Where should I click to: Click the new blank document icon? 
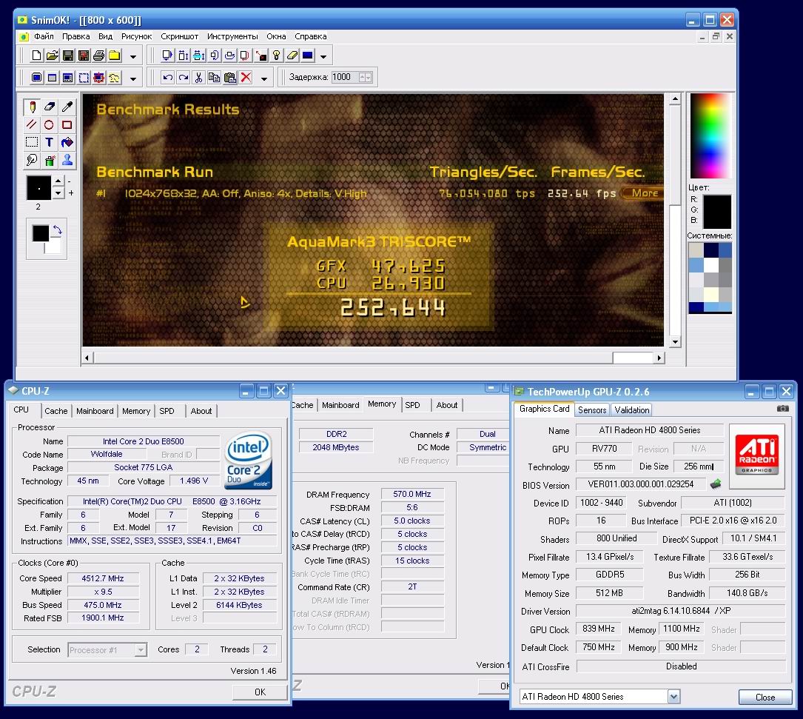pyautogui.click(x=36, y=56)
